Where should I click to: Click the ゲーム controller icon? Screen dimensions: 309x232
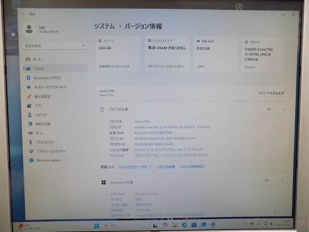(x=30, y=133)
